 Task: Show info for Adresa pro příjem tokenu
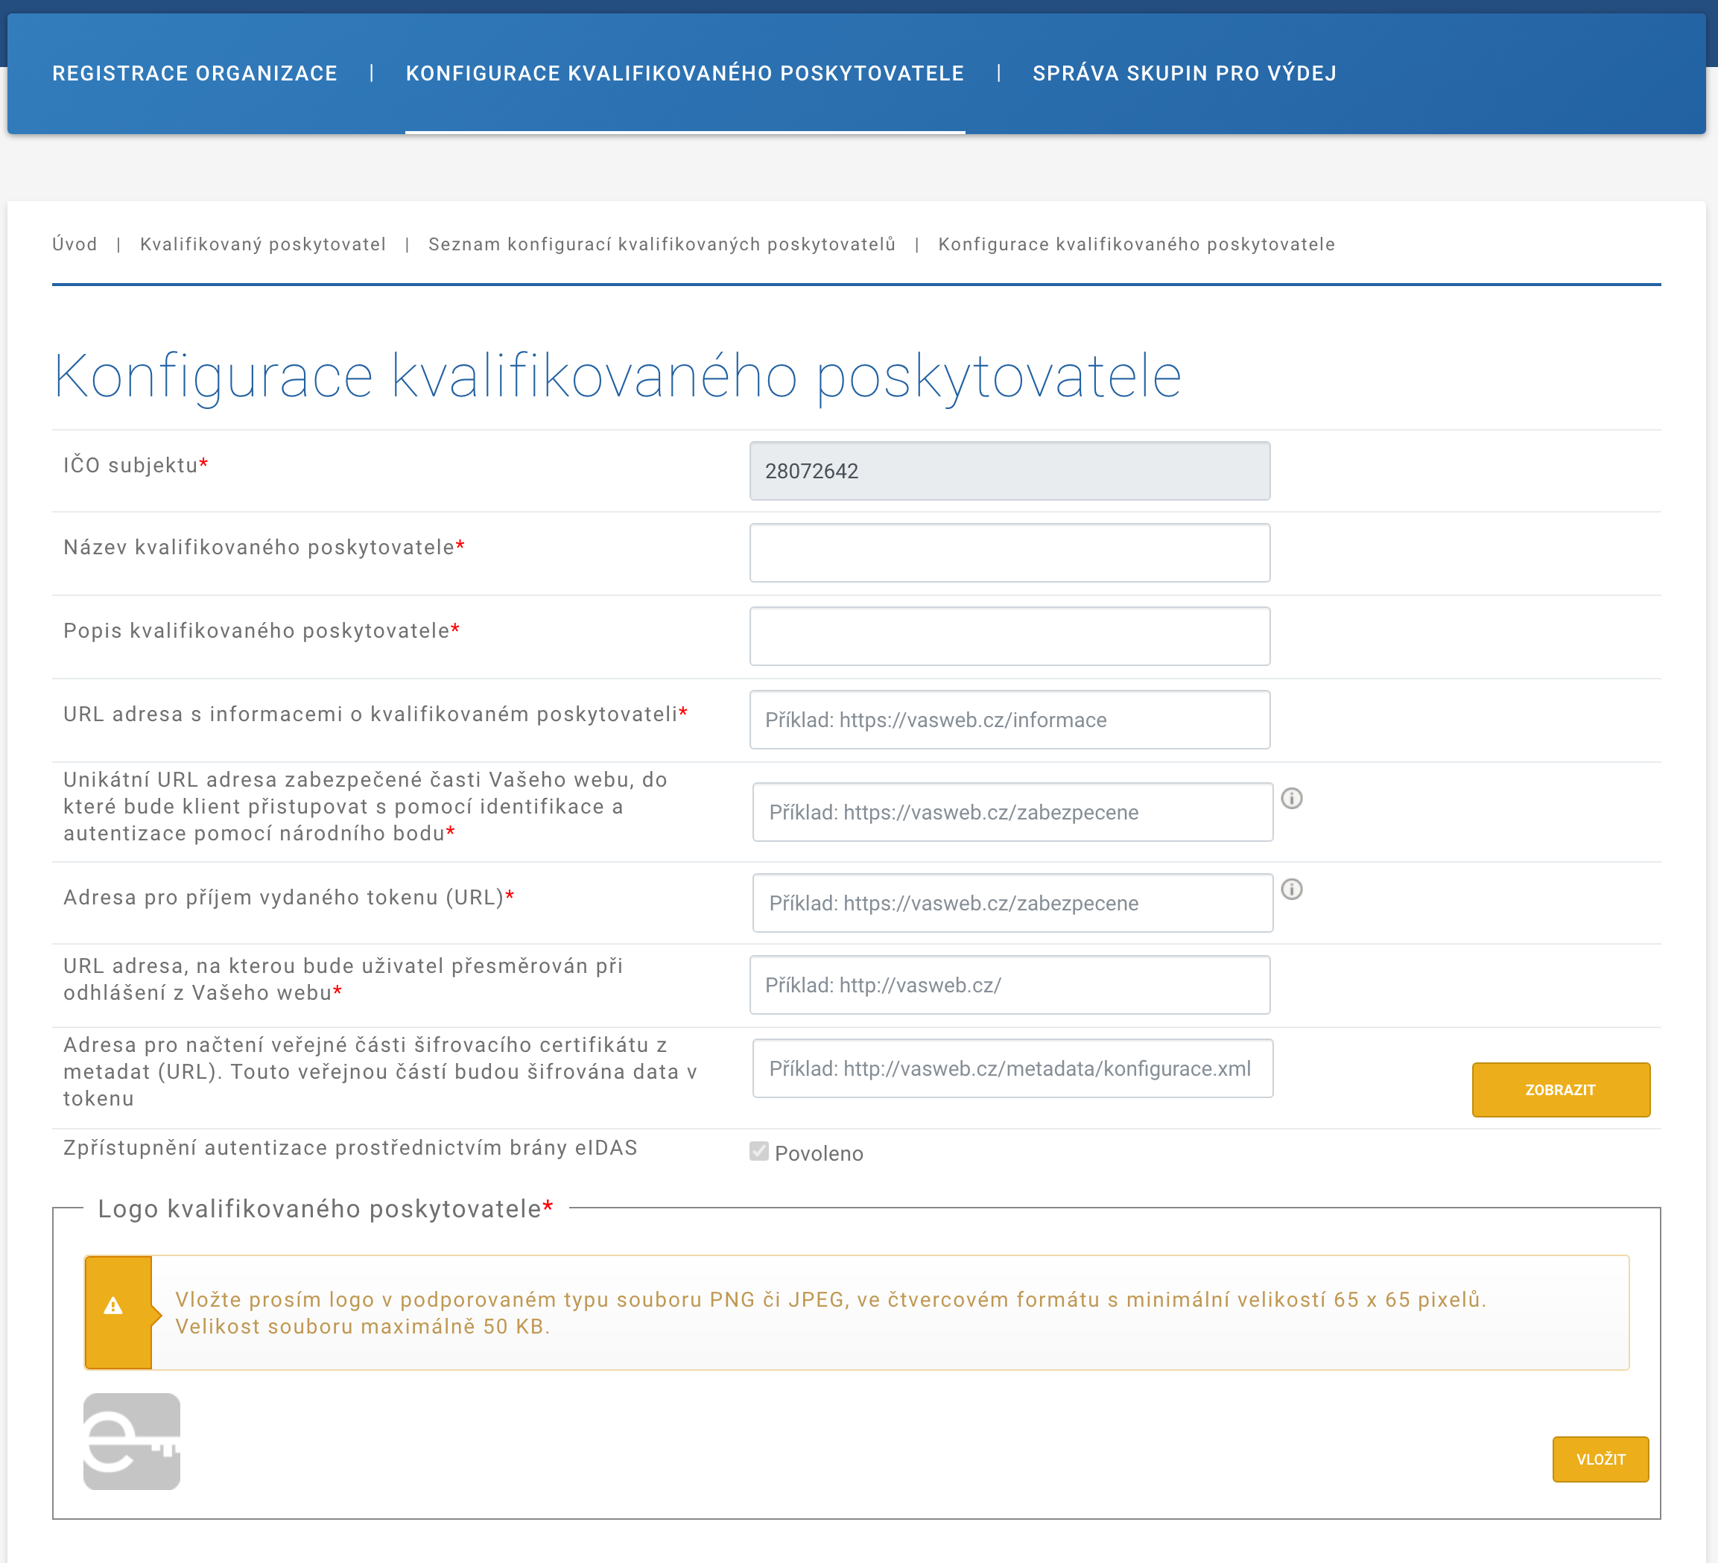click(1292, 890)
